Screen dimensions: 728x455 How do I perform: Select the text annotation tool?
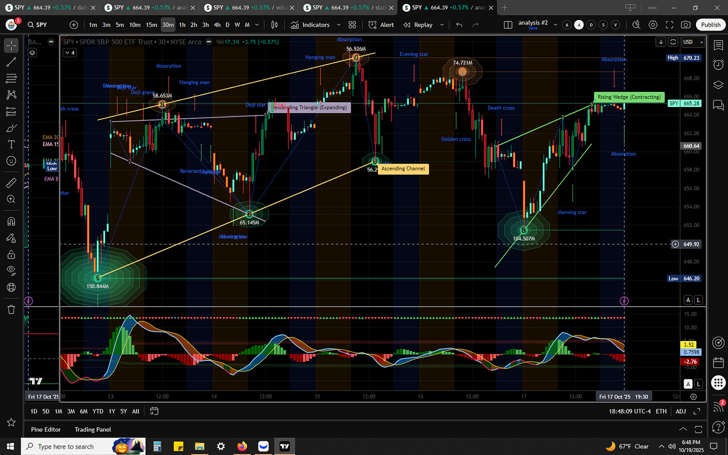[x=11, y=144]
